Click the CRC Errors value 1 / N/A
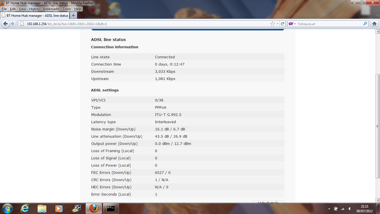The height and width of the screenshot is (214, 380). [x=162, y=180]
